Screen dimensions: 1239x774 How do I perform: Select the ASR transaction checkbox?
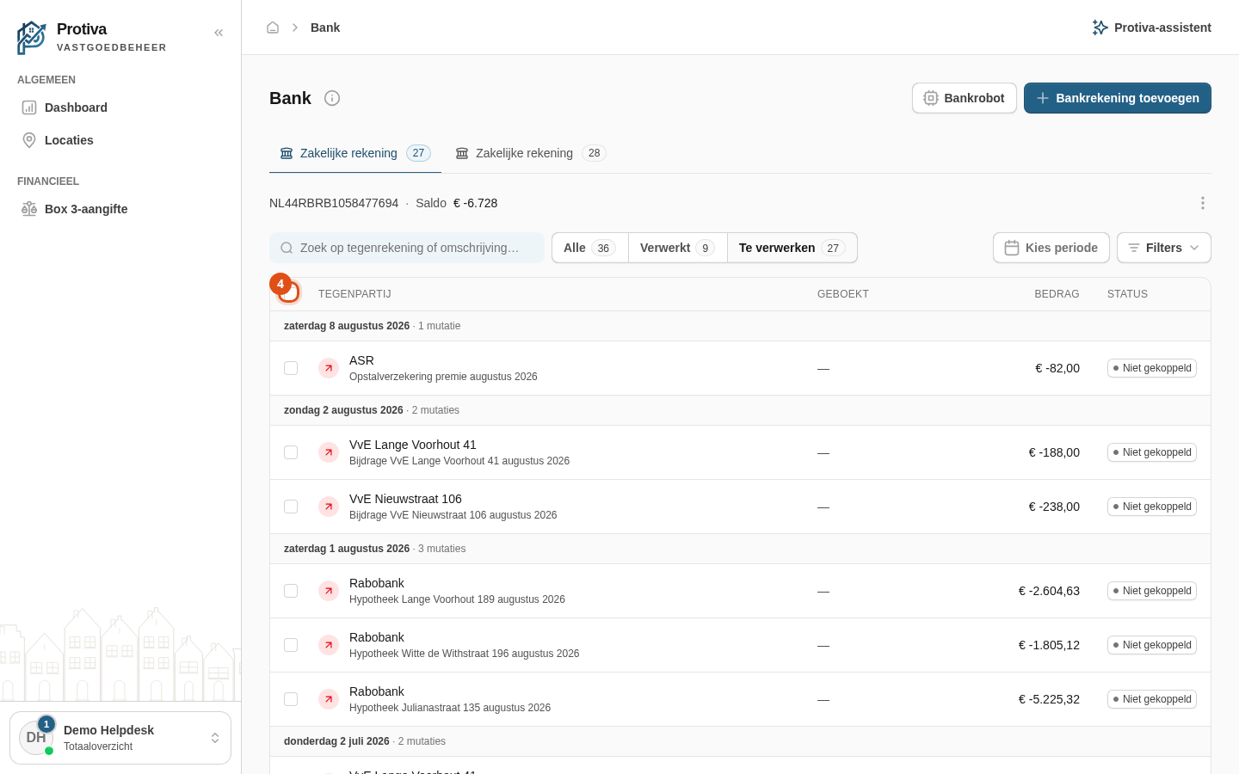(291, 368)
